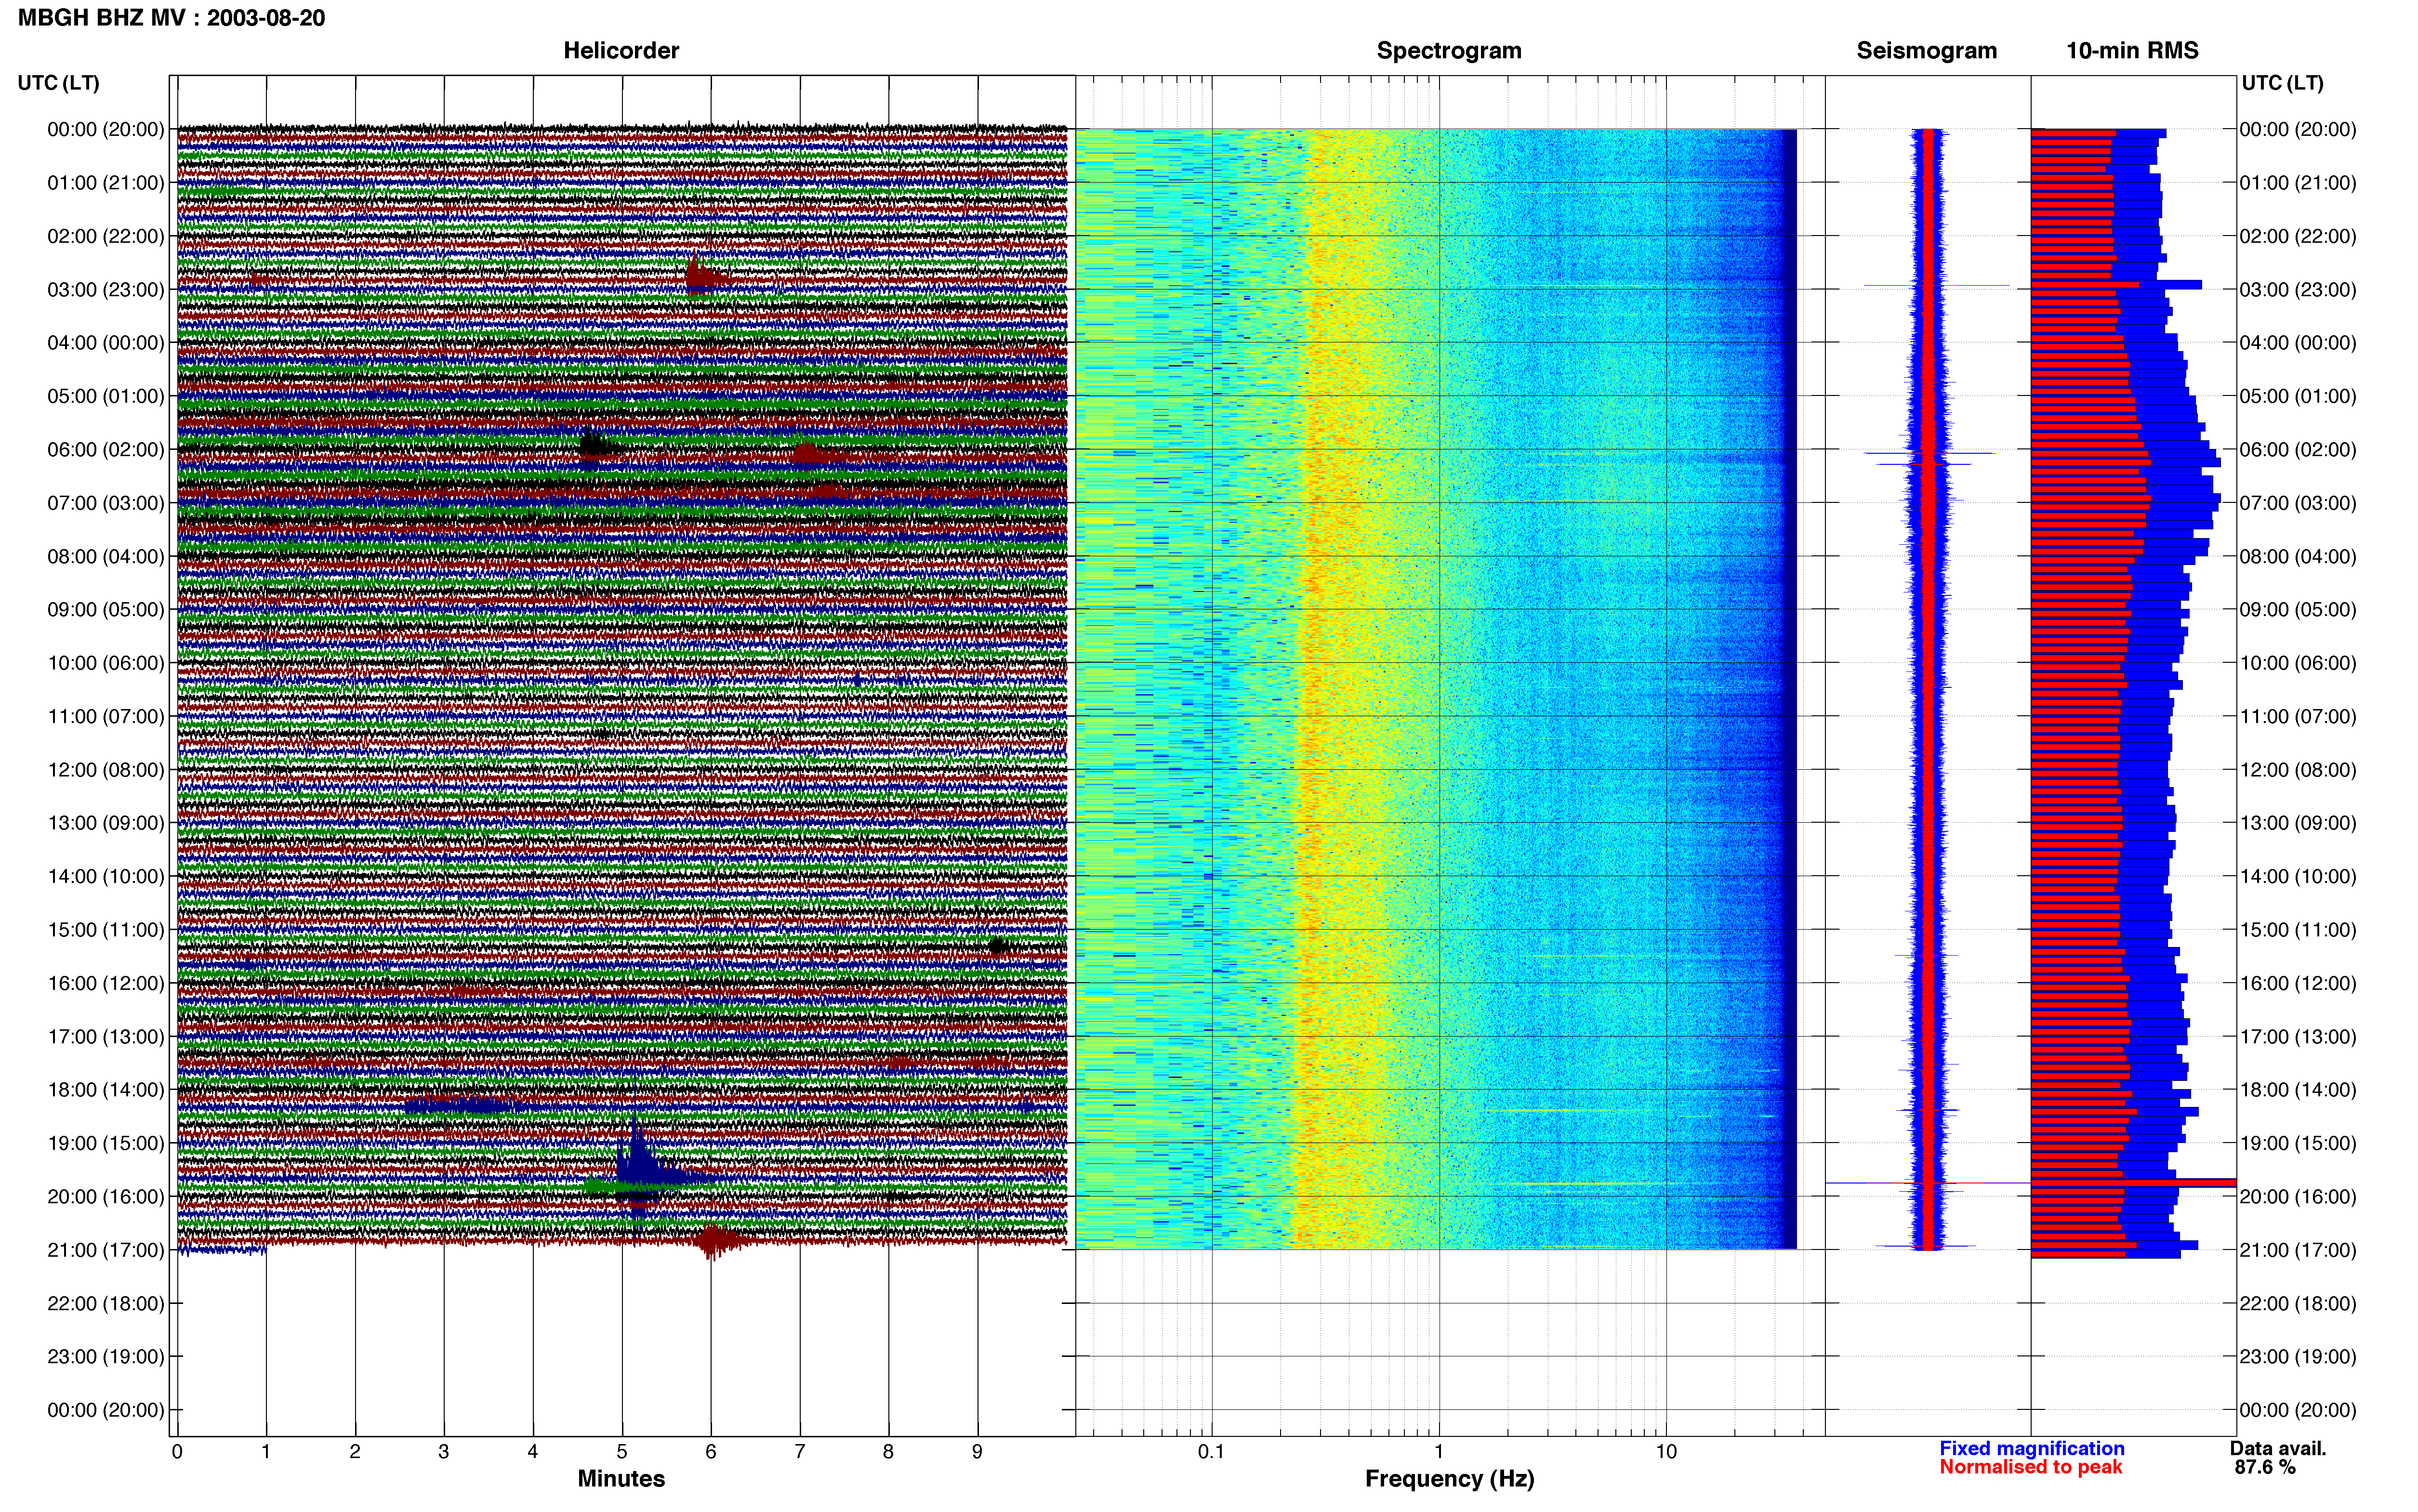
Task: Select the 'Helicorder' panel heading
Action: [621, 50]
